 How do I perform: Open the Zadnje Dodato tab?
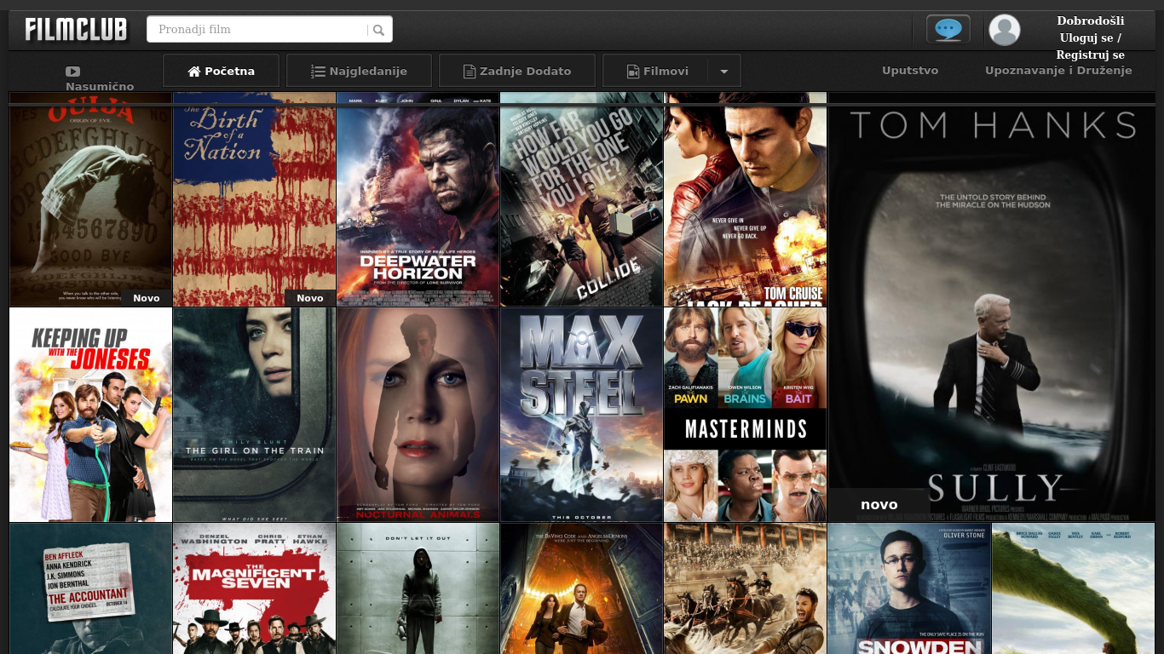tap(516, 71)
